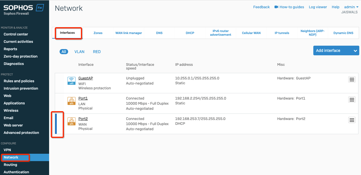Image resolution: width=361 pixels, height=175 pixels.
Task: Select Network in sidebar
Action: (x=24, y=157)
